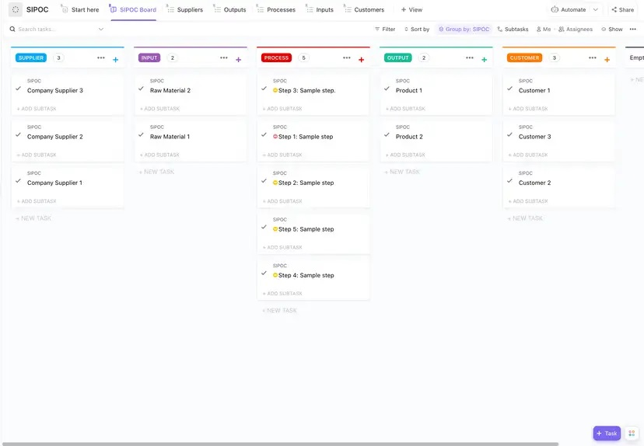The width and height of the screenshot is (644, 446).
Task: Click New Task under Supplier column
Action: (33, 218)
